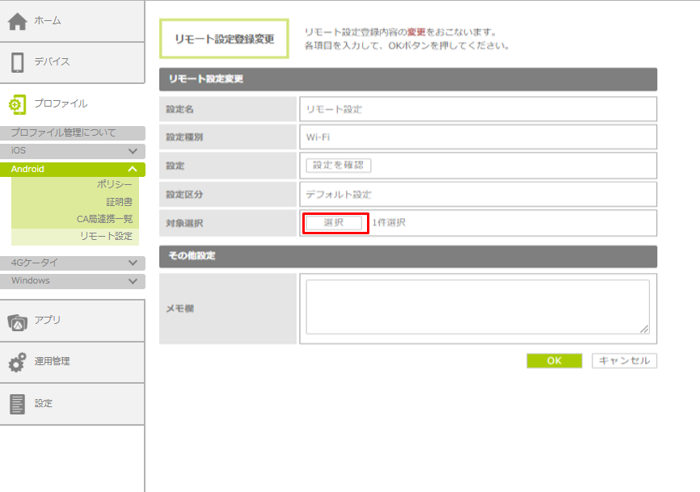The image size is (700, 492).
Task: Click the Profile gear-phone icon
Action: pos(18,104)
